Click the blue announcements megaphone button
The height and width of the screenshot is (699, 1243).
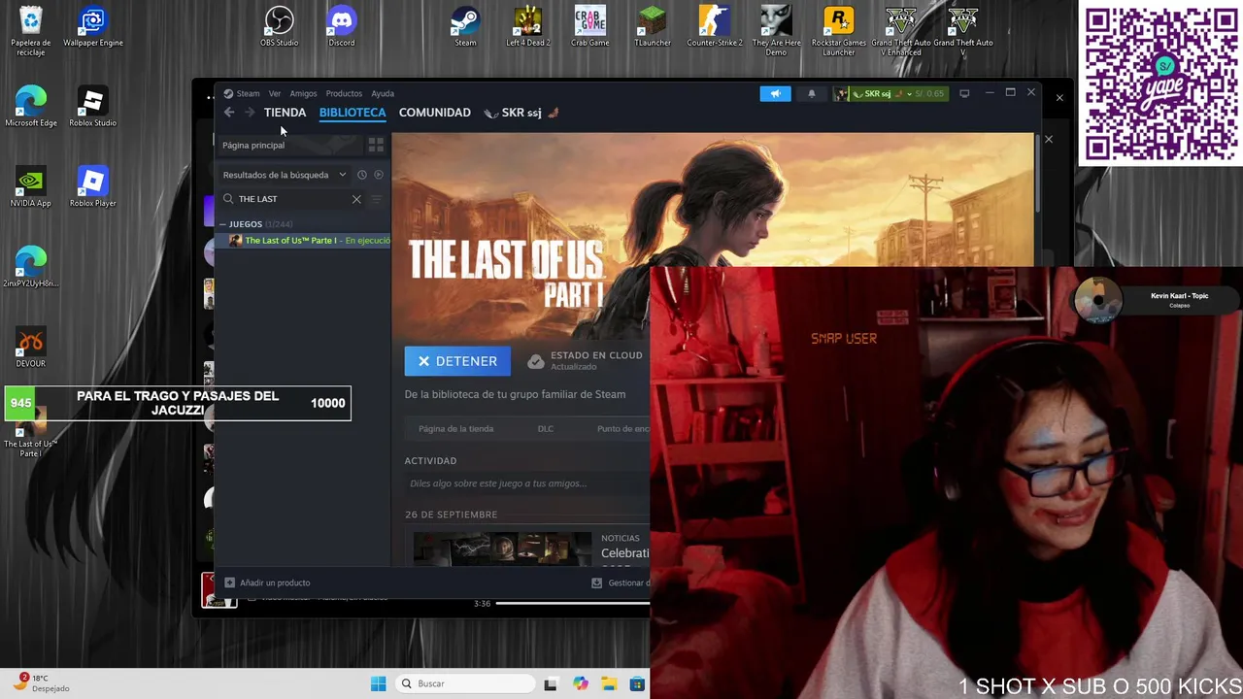775,93
